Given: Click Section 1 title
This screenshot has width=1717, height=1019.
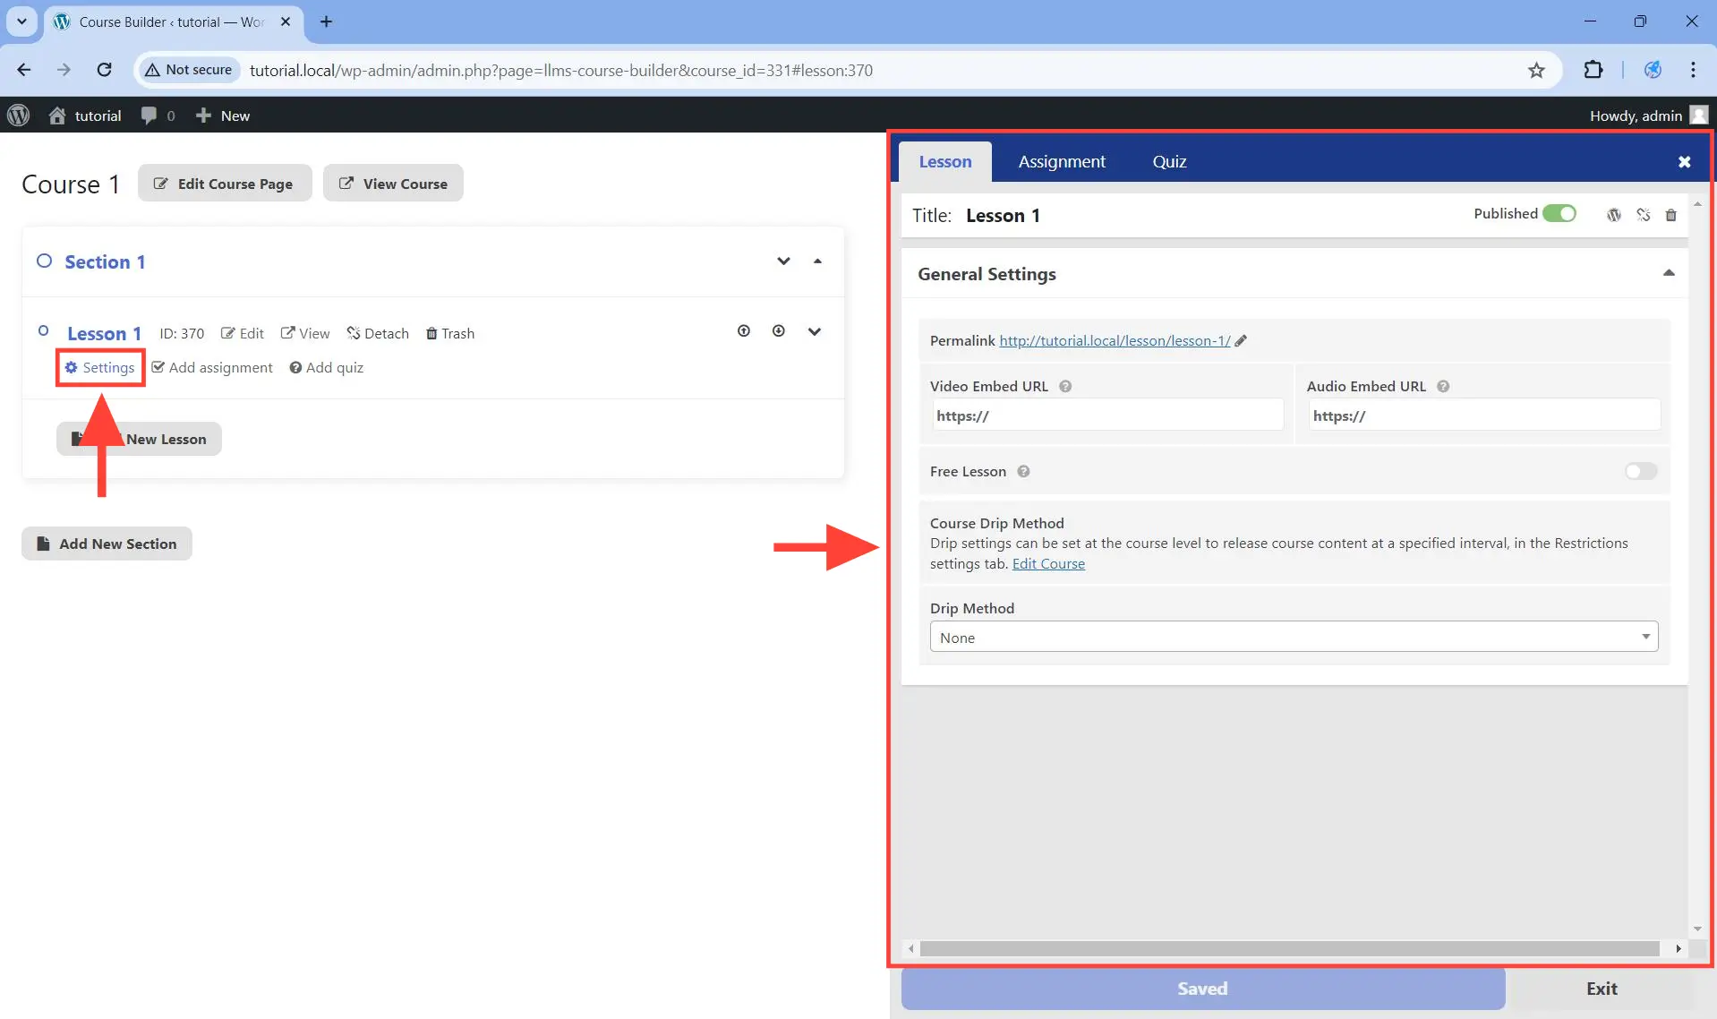Looking at the screenshot, I should [x=105, y=261].
